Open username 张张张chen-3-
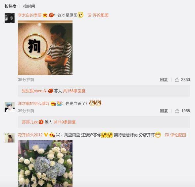195x187 pixels. 34,91
